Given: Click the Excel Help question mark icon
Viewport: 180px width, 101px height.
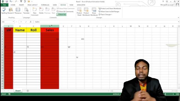Looking at the screenshot, I should pyautogui.click(x=163, y=1).
